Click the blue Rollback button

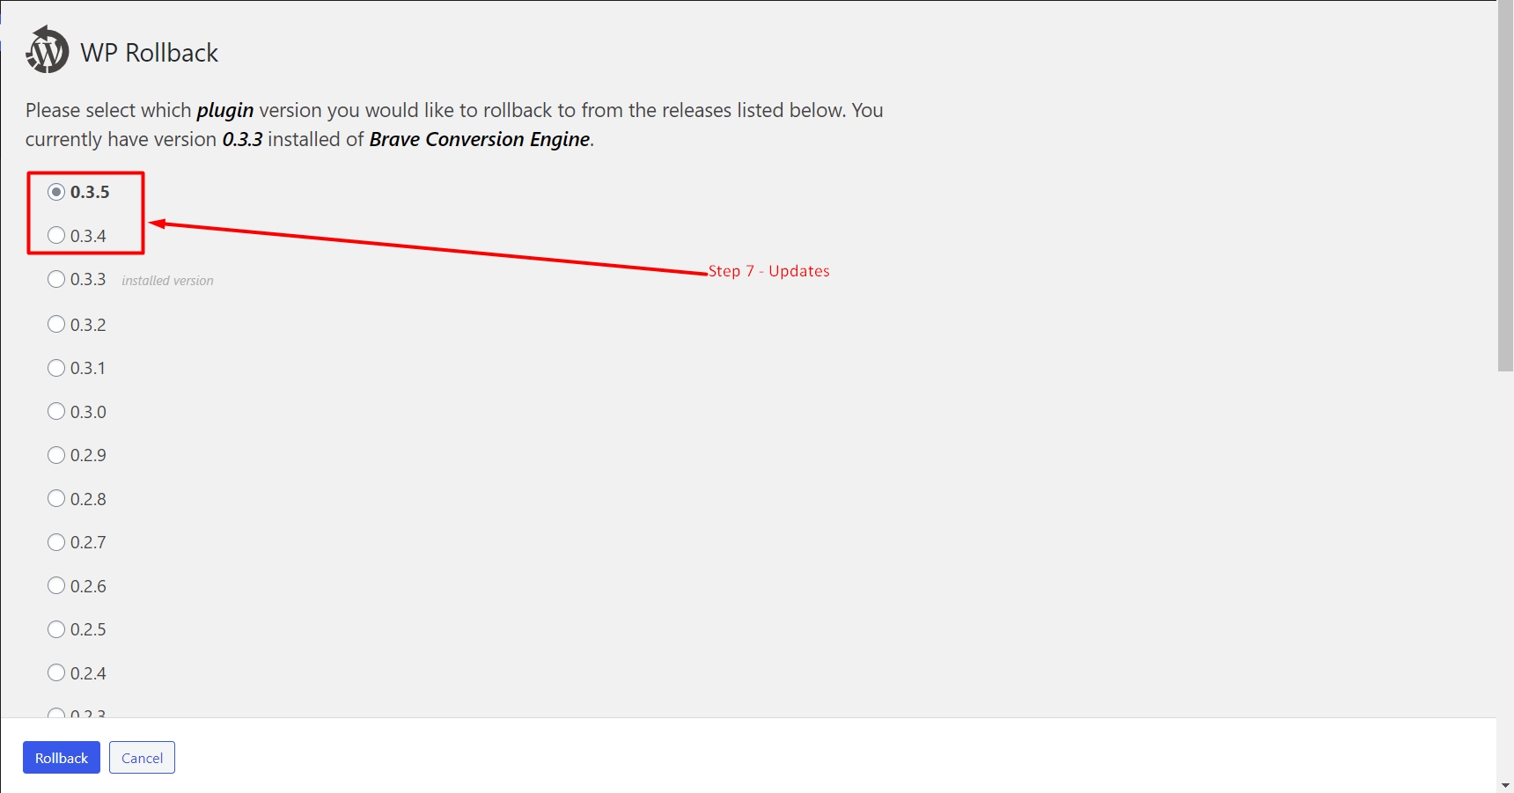[x=62, y=758]
